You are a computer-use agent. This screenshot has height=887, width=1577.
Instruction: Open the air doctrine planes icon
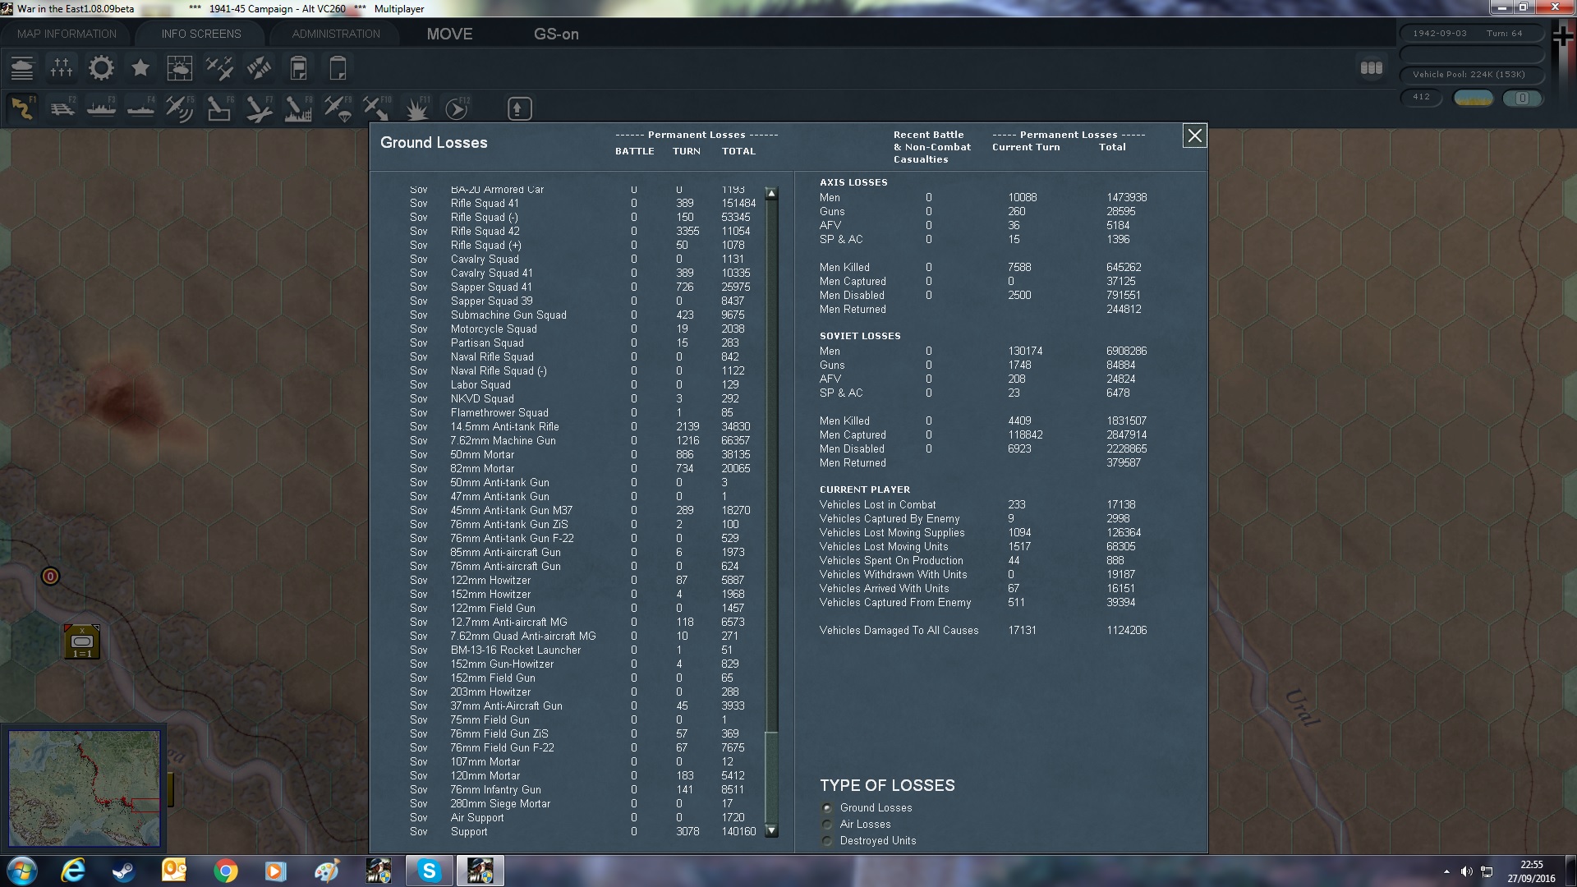(219, 68)
